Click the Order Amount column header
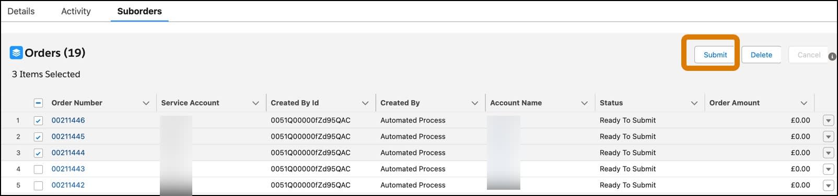 (735, 103)
